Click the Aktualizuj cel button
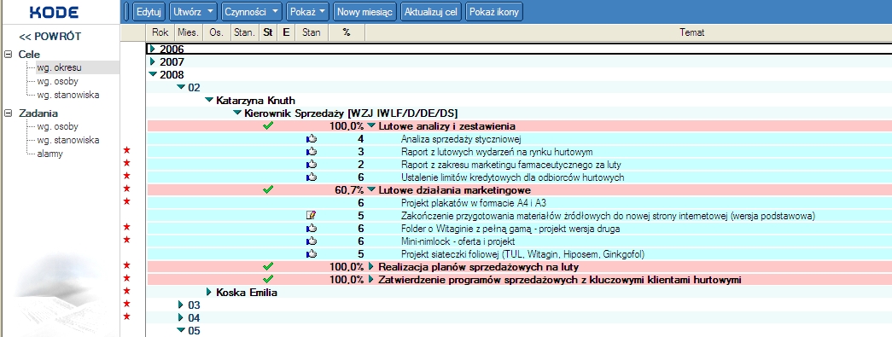 pos(431,12)
